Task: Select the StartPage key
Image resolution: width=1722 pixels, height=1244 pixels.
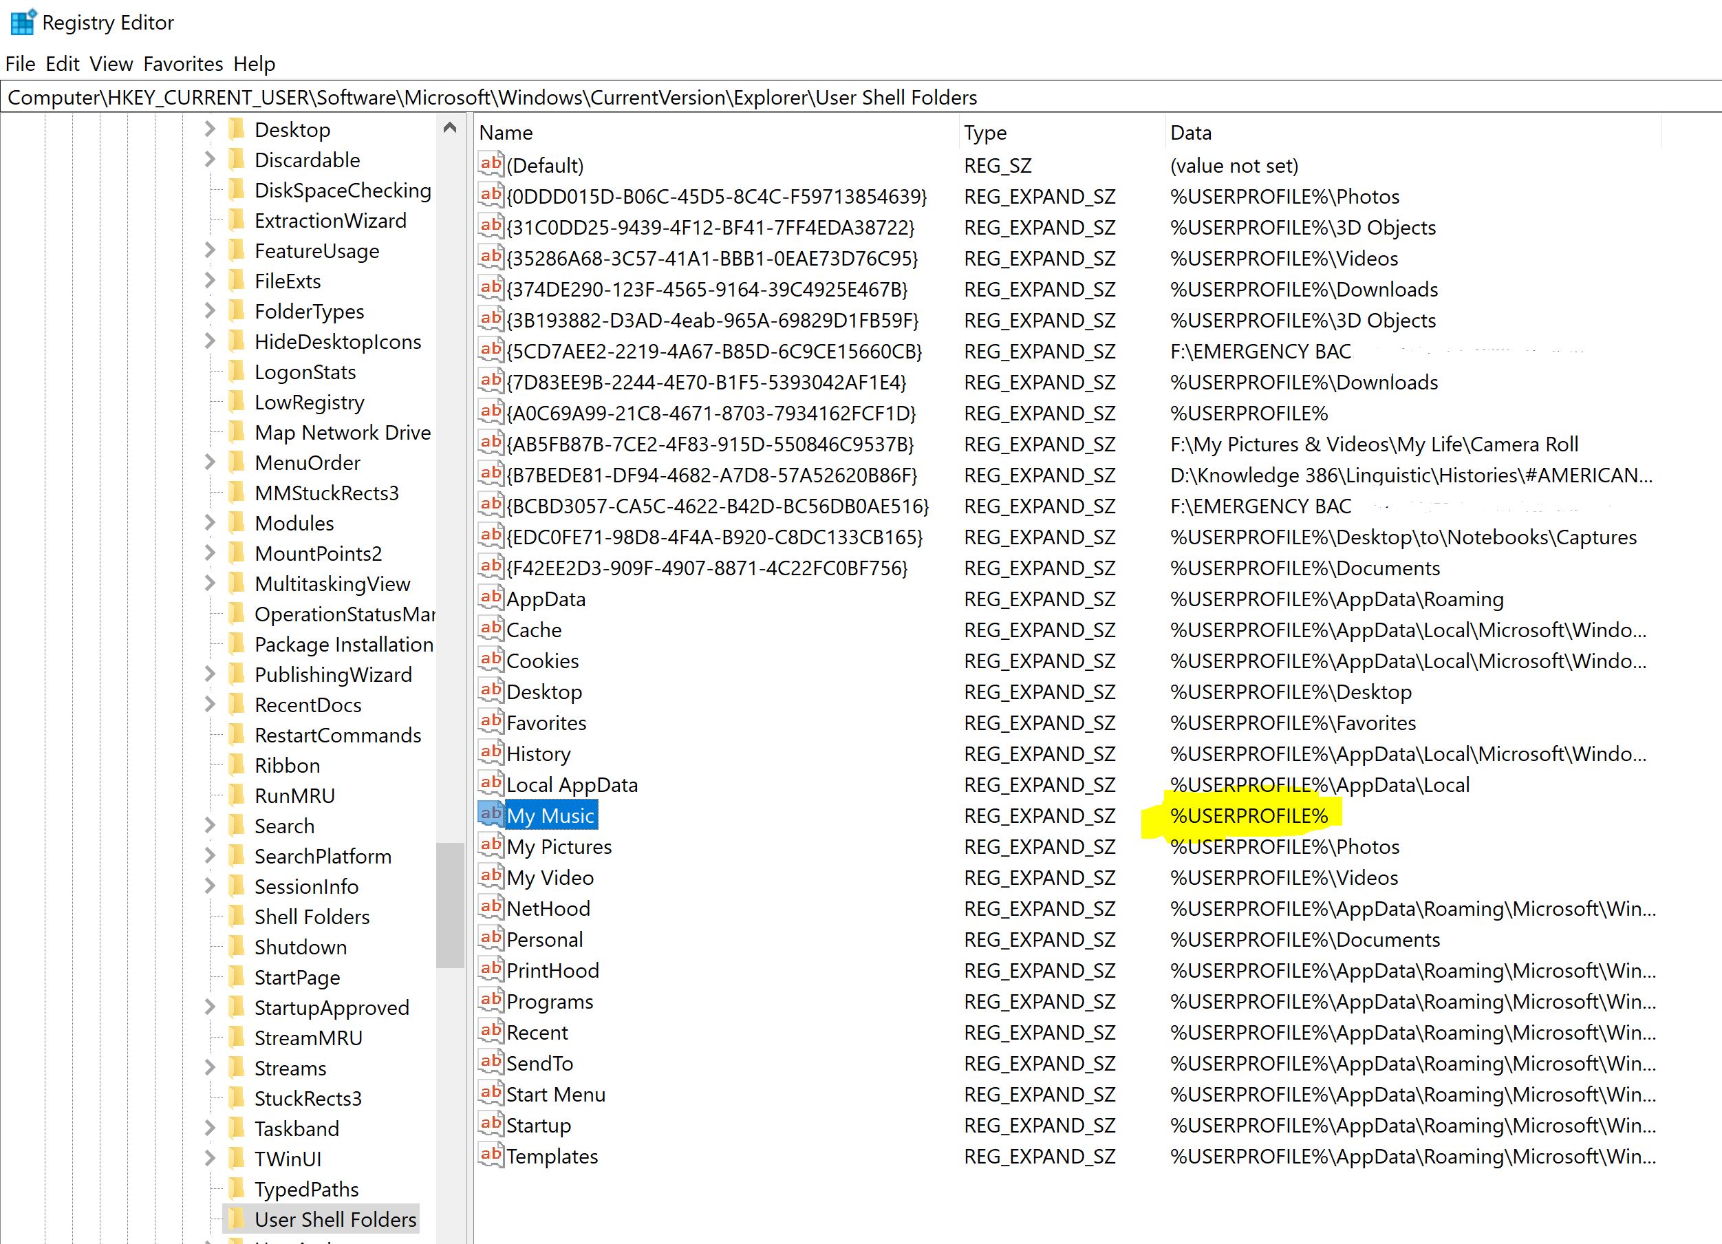Action: (297, 978)
